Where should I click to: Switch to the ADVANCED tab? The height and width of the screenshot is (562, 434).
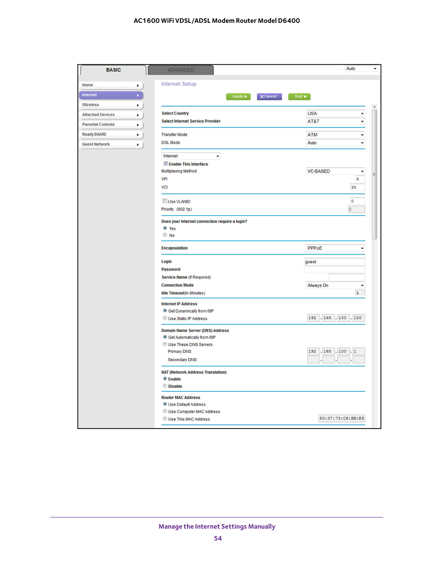coord(181,70)
